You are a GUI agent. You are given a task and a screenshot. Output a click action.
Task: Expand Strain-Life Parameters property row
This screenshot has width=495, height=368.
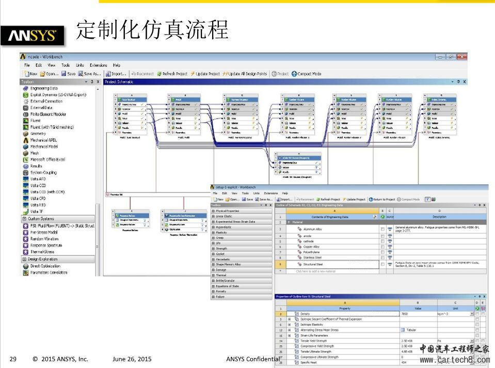(x=289, y=335)
